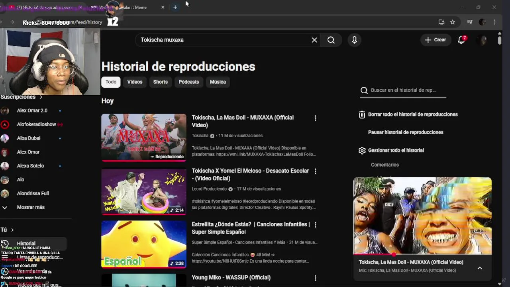The width and height of the screenshot is (510, 287).
Task: Expand the miniplayer with the up chevron
Action: click(x=480, y=268)
